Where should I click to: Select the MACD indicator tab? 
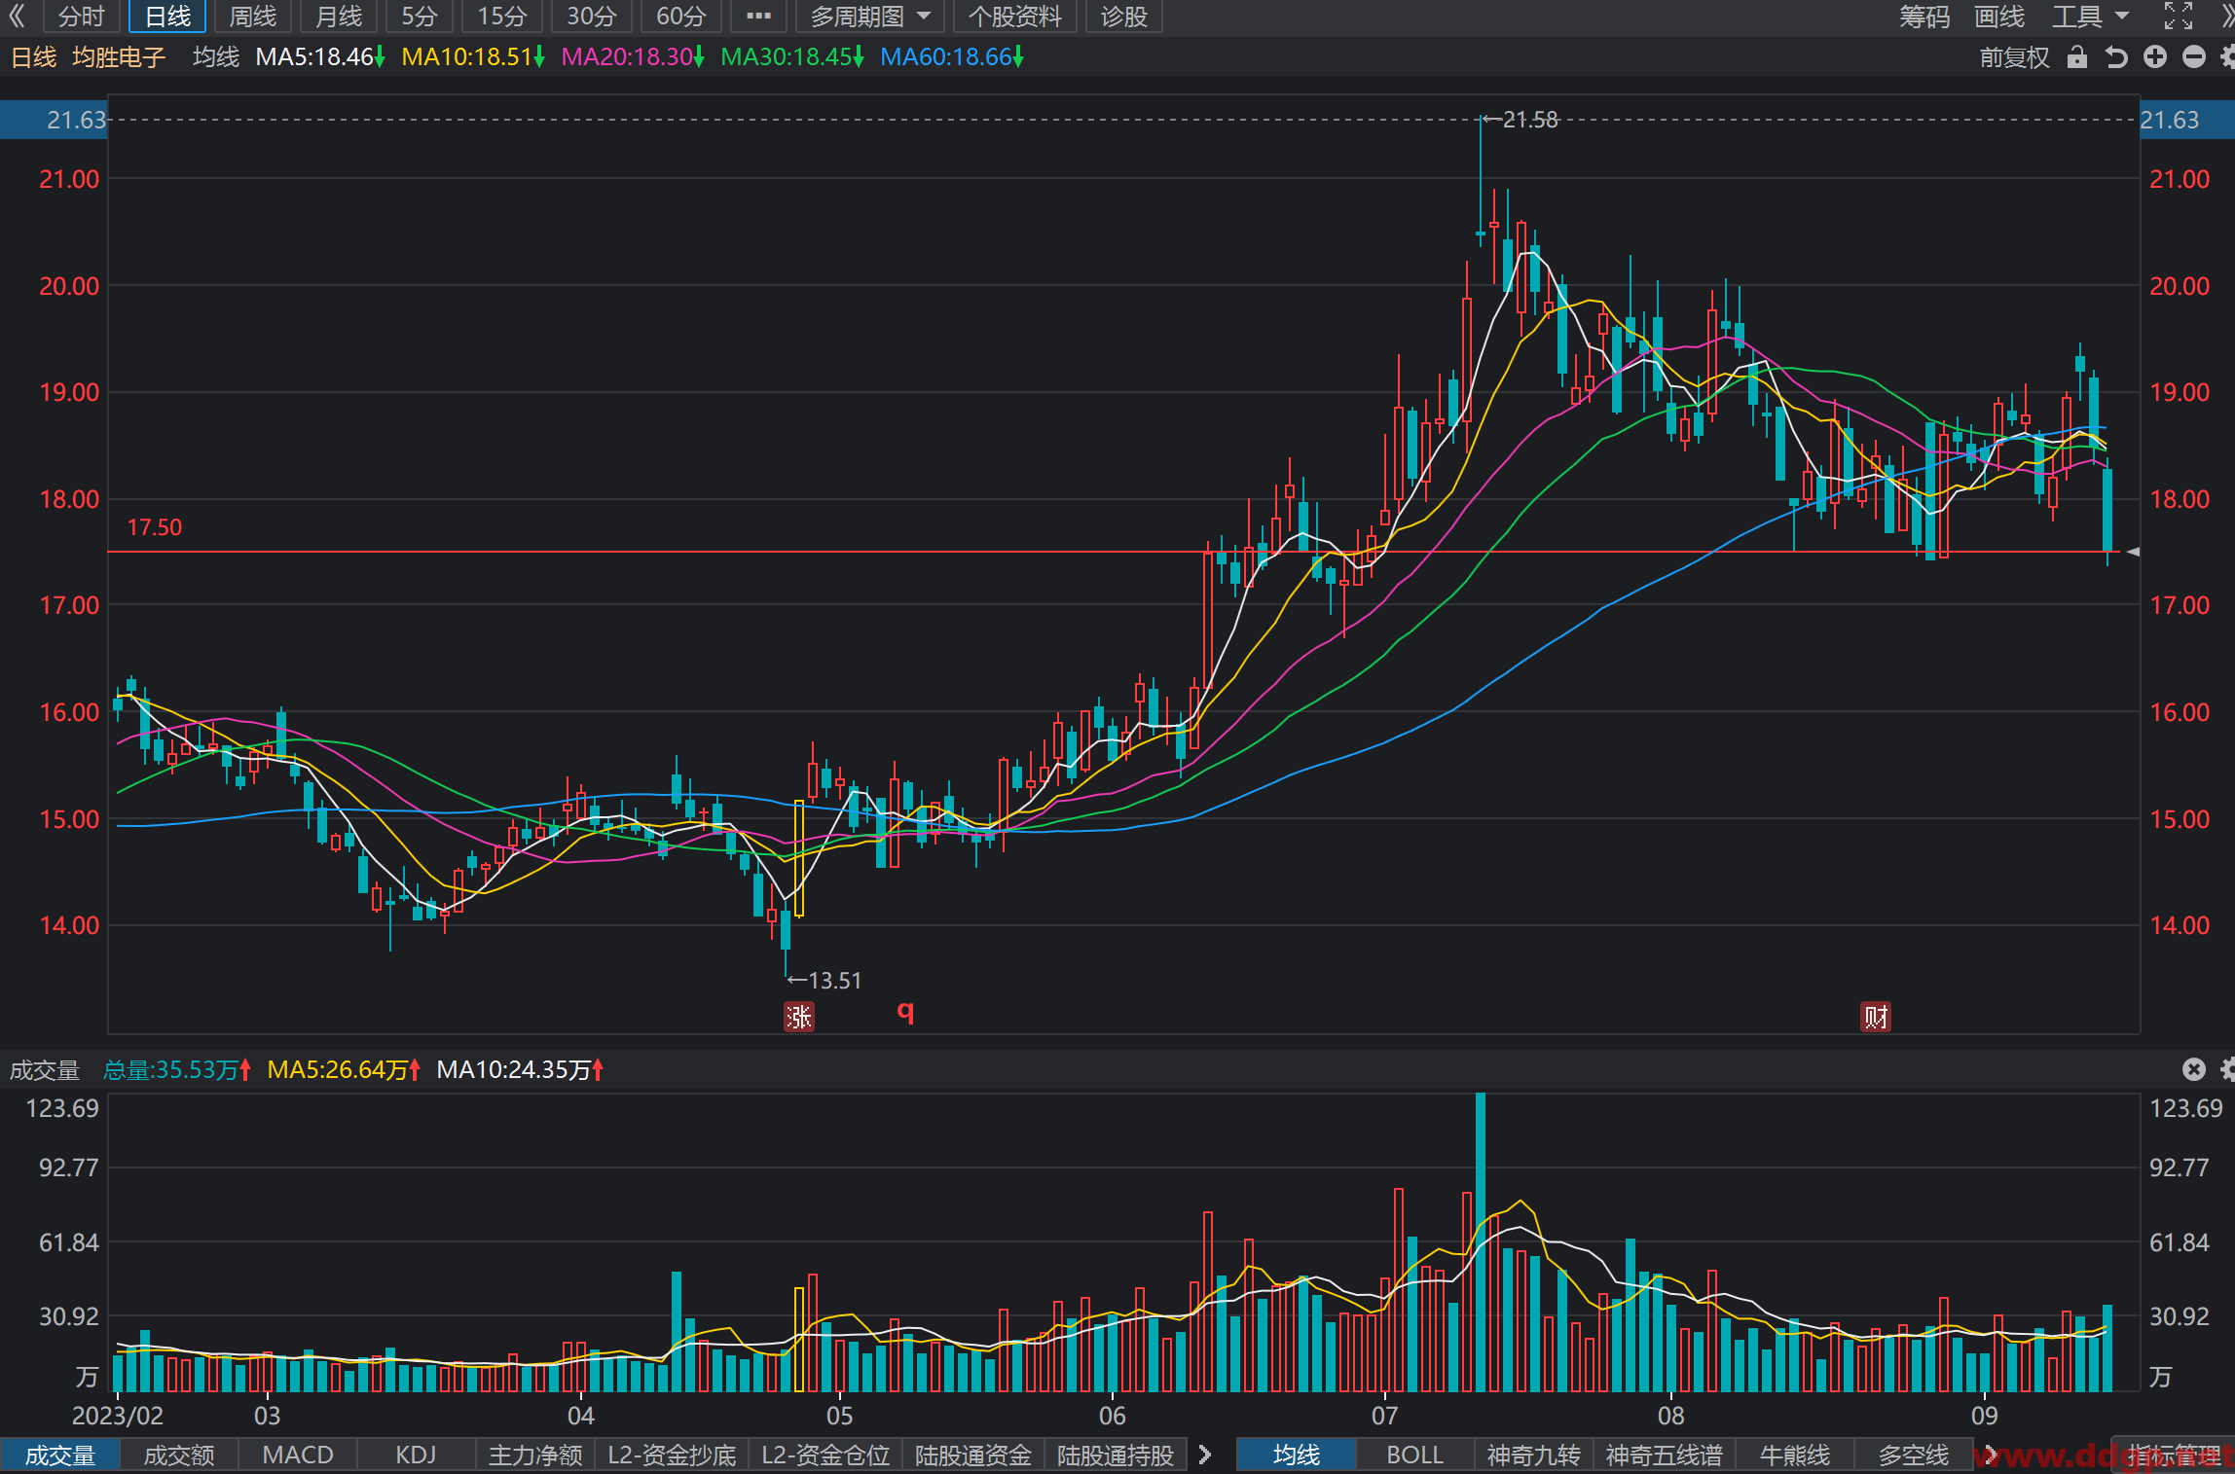[298, 1456]
